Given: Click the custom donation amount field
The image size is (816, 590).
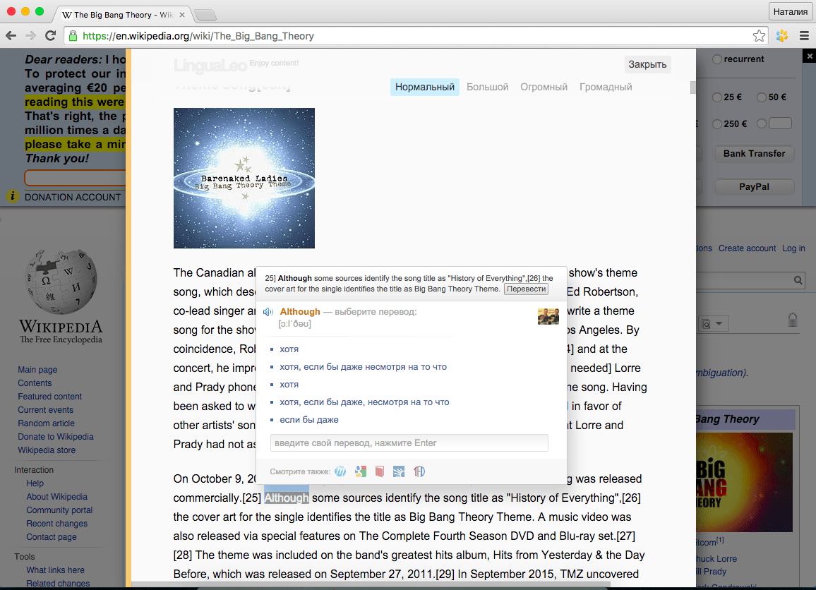Looking at the screenshot, I should (x=780, y=124).
